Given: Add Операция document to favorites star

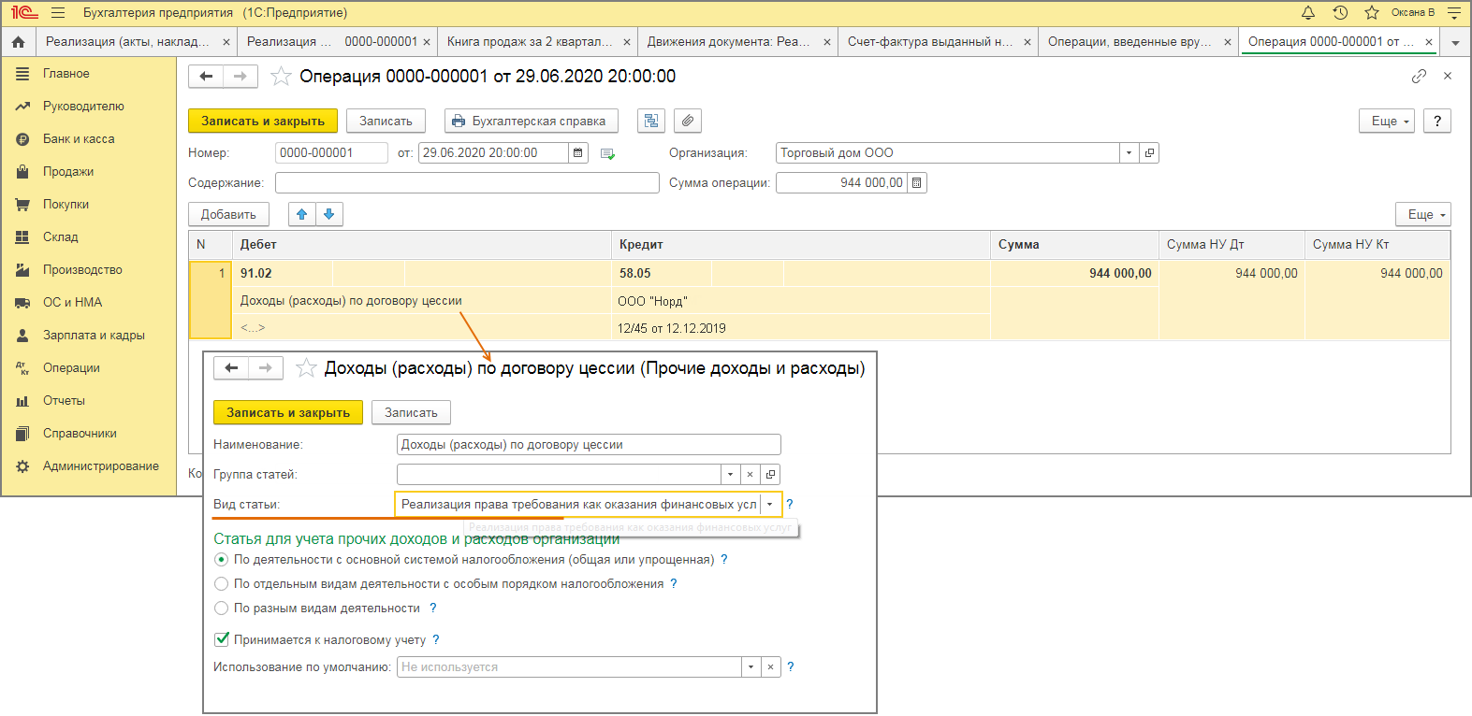Looking at the screenshot, I should point(281,77).
